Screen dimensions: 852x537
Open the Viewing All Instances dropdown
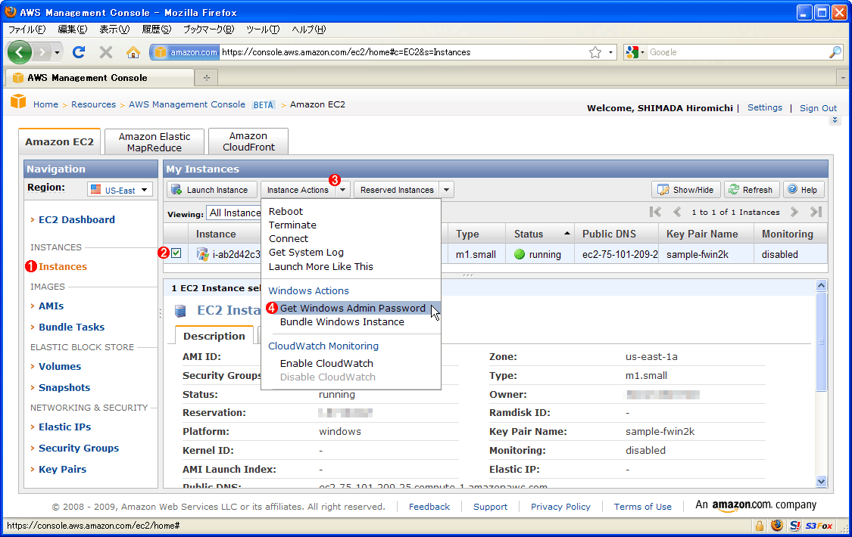click(x=236, y=213)
